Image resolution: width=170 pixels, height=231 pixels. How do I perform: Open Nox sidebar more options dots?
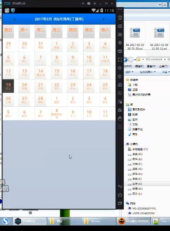pyautogui.click(x=120, y=9)
